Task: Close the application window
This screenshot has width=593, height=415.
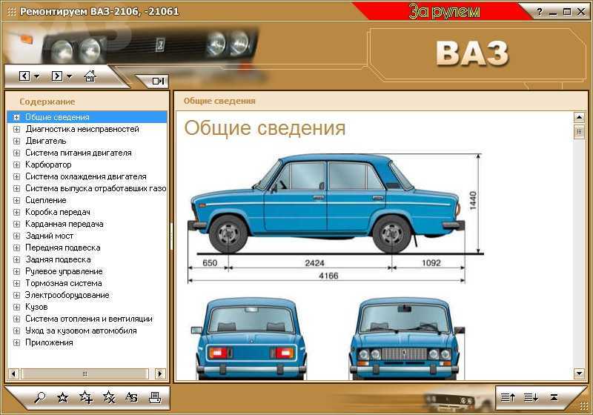Action: 581,12
